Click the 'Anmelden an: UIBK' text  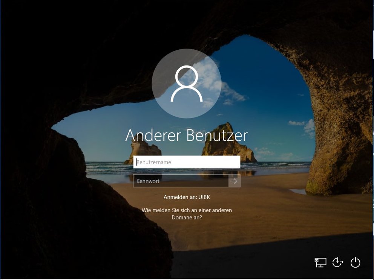click(x=187, y=196)
